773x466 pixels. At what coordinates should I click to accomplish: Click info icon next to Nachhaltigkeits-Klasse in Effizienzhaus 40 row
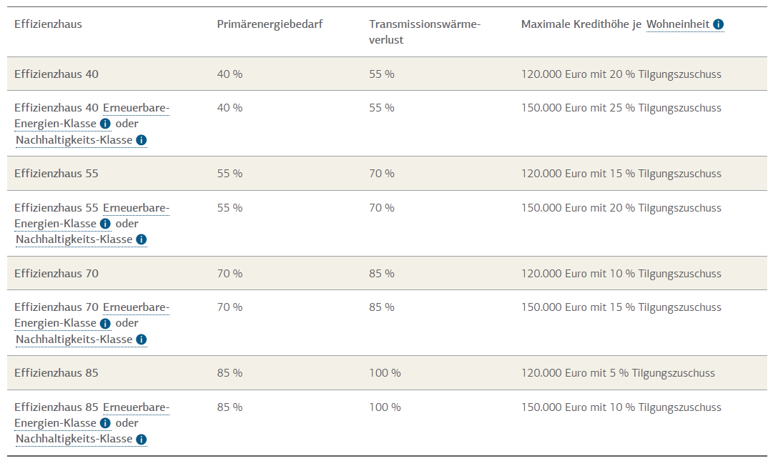pyautogui.click(x=142, y=140)
